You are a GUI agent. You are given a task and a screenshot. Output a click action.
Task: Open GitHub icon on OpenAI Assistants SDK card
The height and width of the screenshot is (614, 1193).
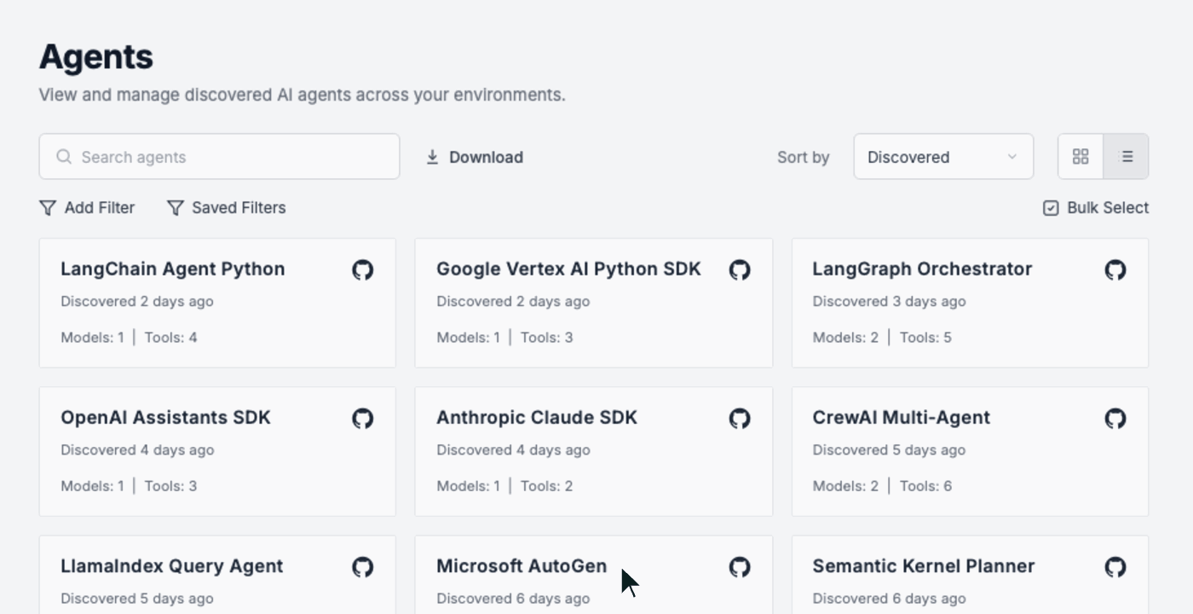[363, 419]
